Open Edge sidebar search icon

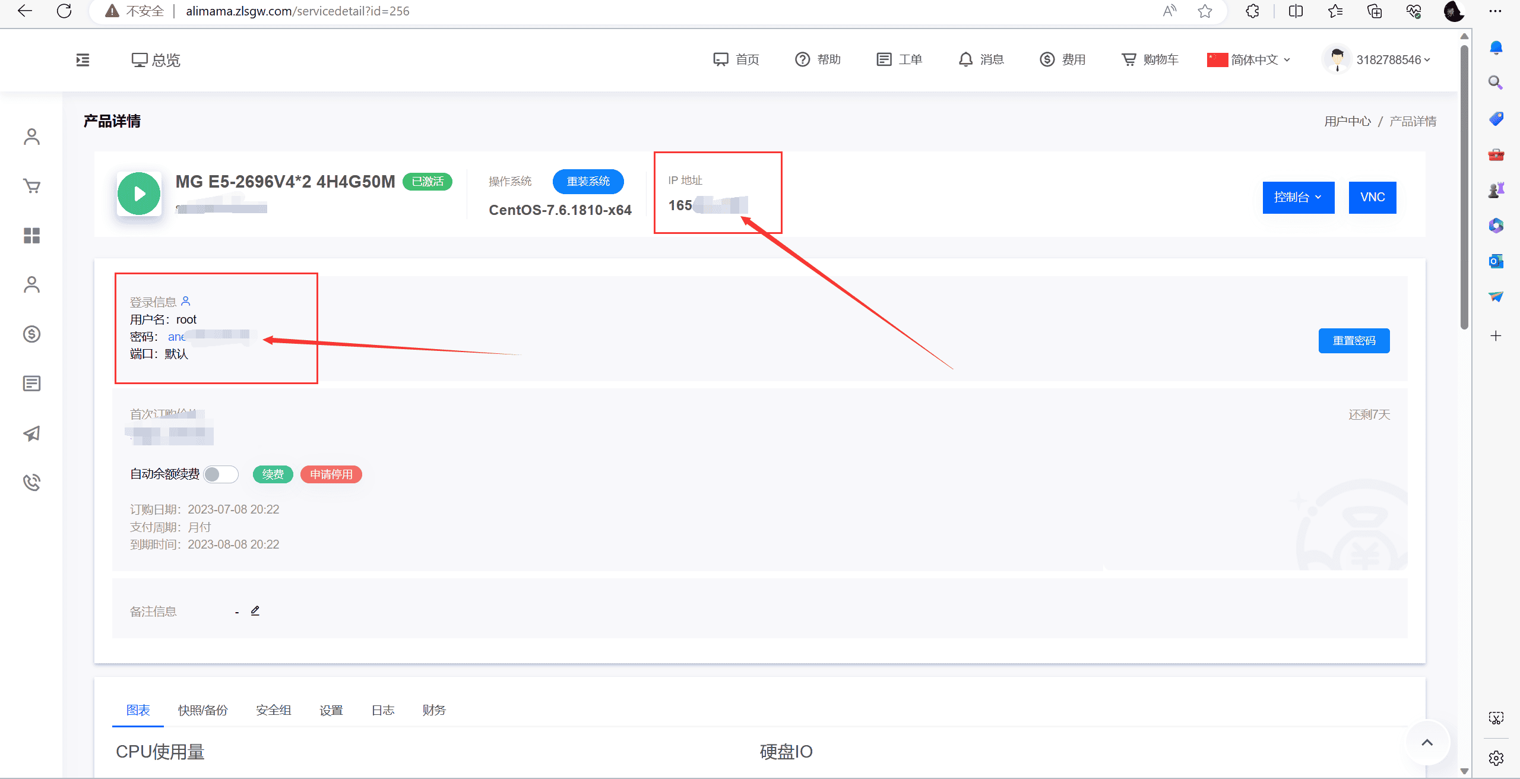[1496, 83]
